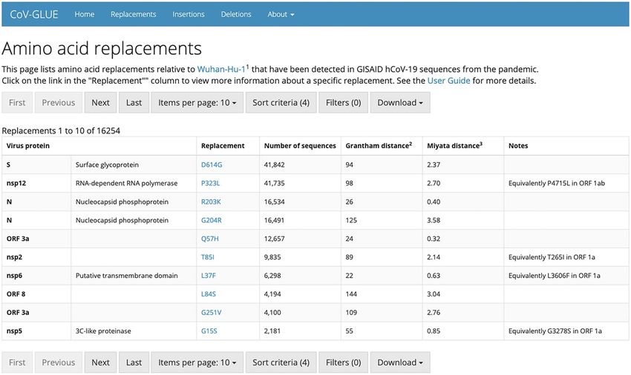
Task: Open bottom Filters (0) dialog
Action: point(343,362)
